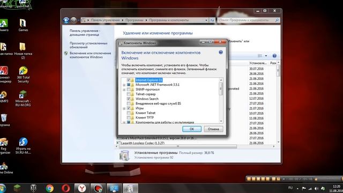Click 'Программы и компоненты' breadcrumb
The height and width of the screenshot is (193, 343).
pos(169,20)
